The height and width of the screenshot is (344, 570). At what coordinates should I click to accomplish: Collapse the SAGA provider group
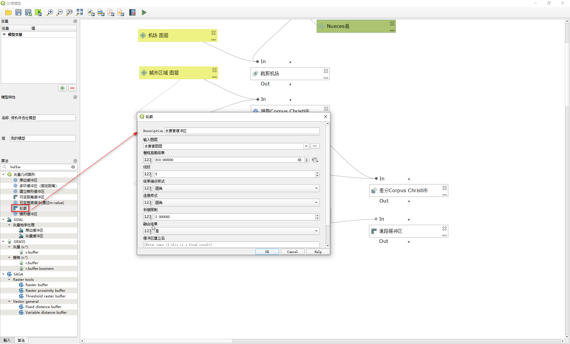[x=3, y=274]
